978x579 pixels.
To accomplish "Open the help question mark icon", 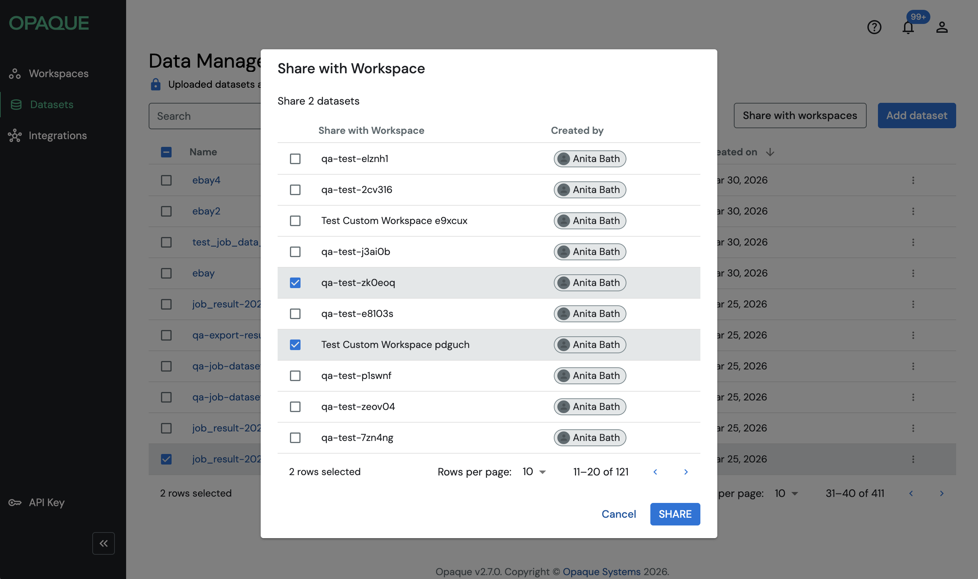I will 874,27.
